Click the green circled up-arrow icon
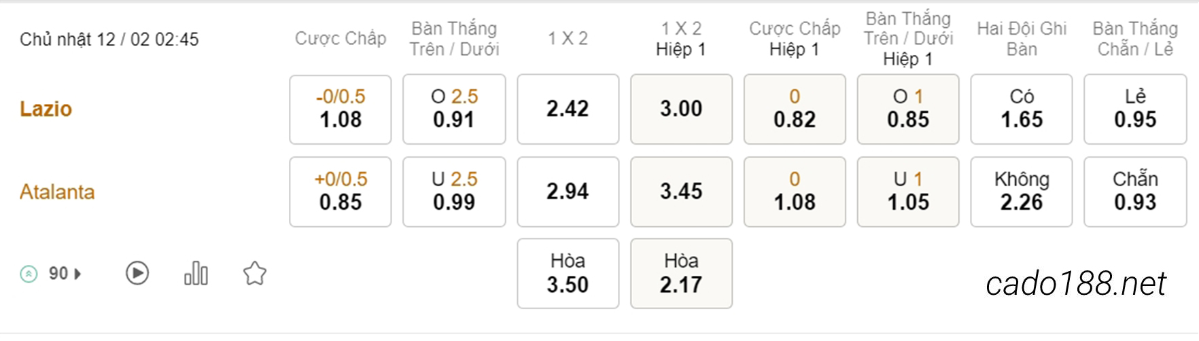The image size is (1199, 341). click(x=29, y=274)
